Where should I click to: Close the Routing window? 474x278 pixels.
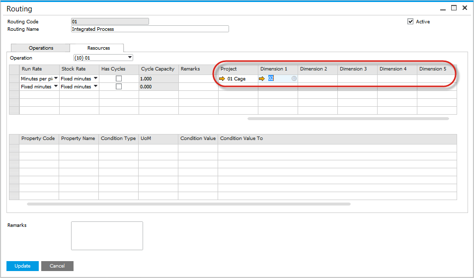pos(465,8)
